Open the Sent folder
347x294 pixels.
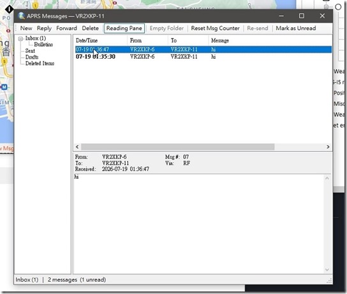click(x=30, y=50)
